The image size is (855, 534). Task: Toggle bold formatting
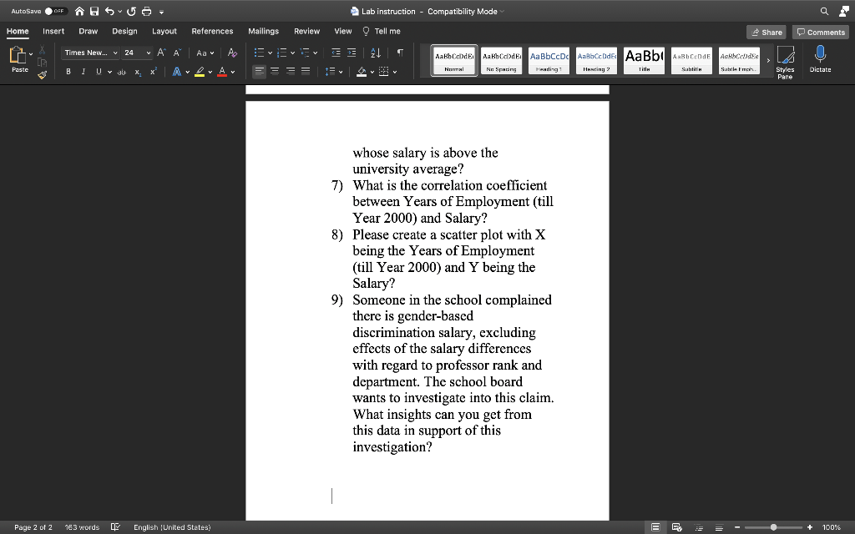point(68,72)
